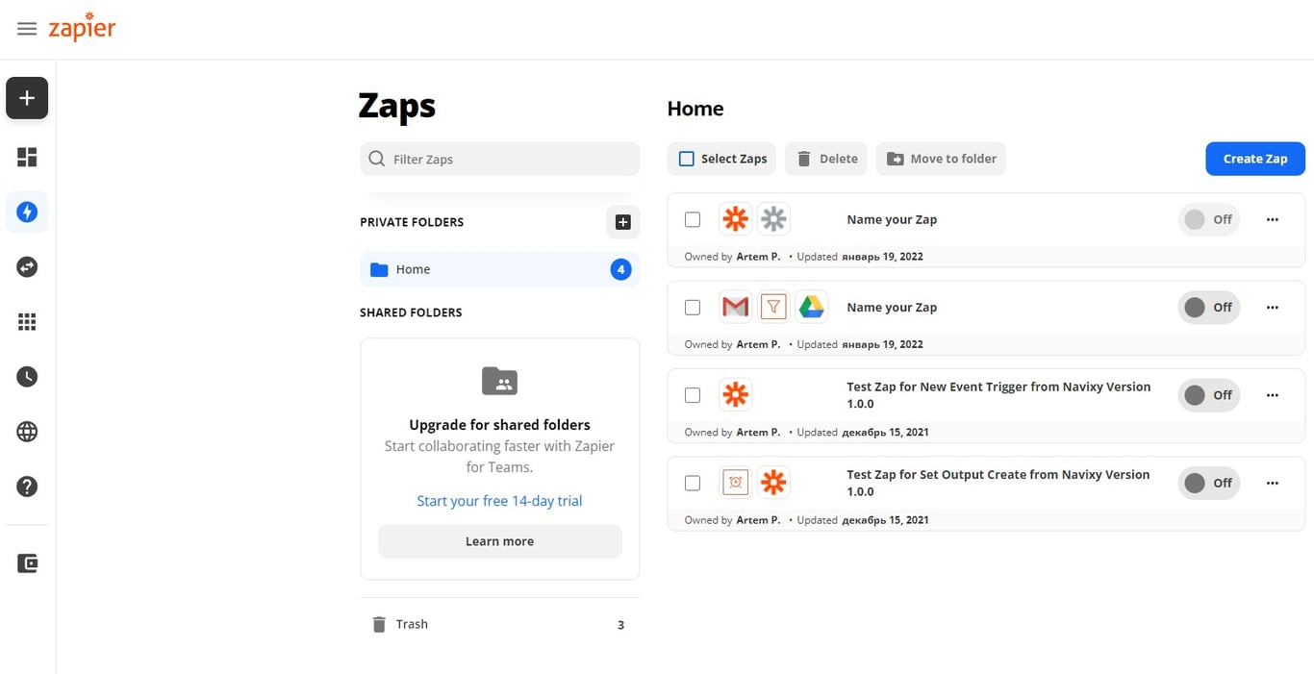Toggle on the first Name your Zap switch
The image size is (1314, 674).
[x=1208, y=219]
